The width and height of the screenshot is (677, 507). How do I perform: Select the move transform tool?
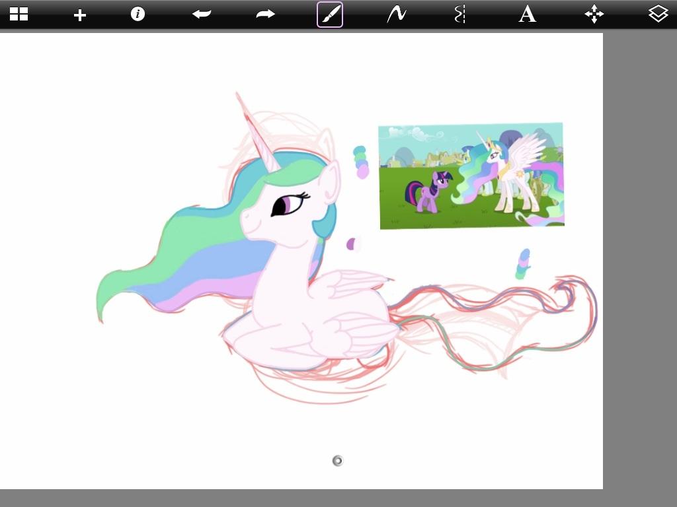[594, 15]
